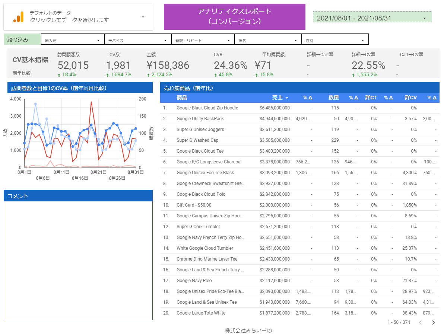Image resolution: width=447 pixels, height=335 pixels.
Task: Select the CVR value 24.36%
Action: pyautogui.click(x=231, y=66)
